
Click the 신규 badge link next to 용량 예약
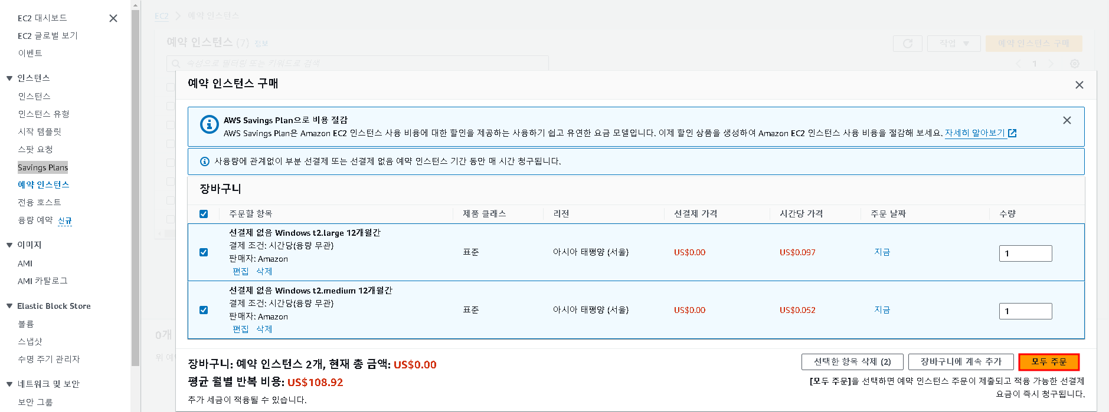coord(65,221)
